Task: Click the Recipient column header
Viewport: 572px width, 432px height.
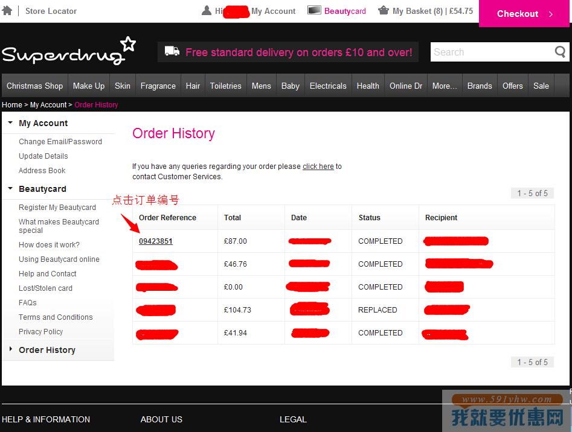Action: click(441, 217)
